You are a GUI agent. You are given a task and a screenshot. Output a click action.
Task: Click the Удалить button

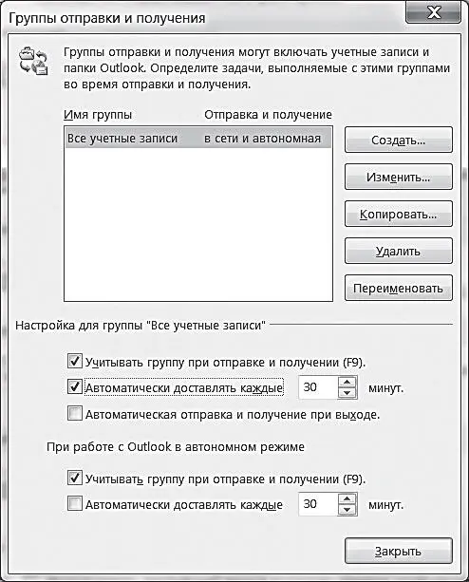pyautogui.click(x=399, y=252)
